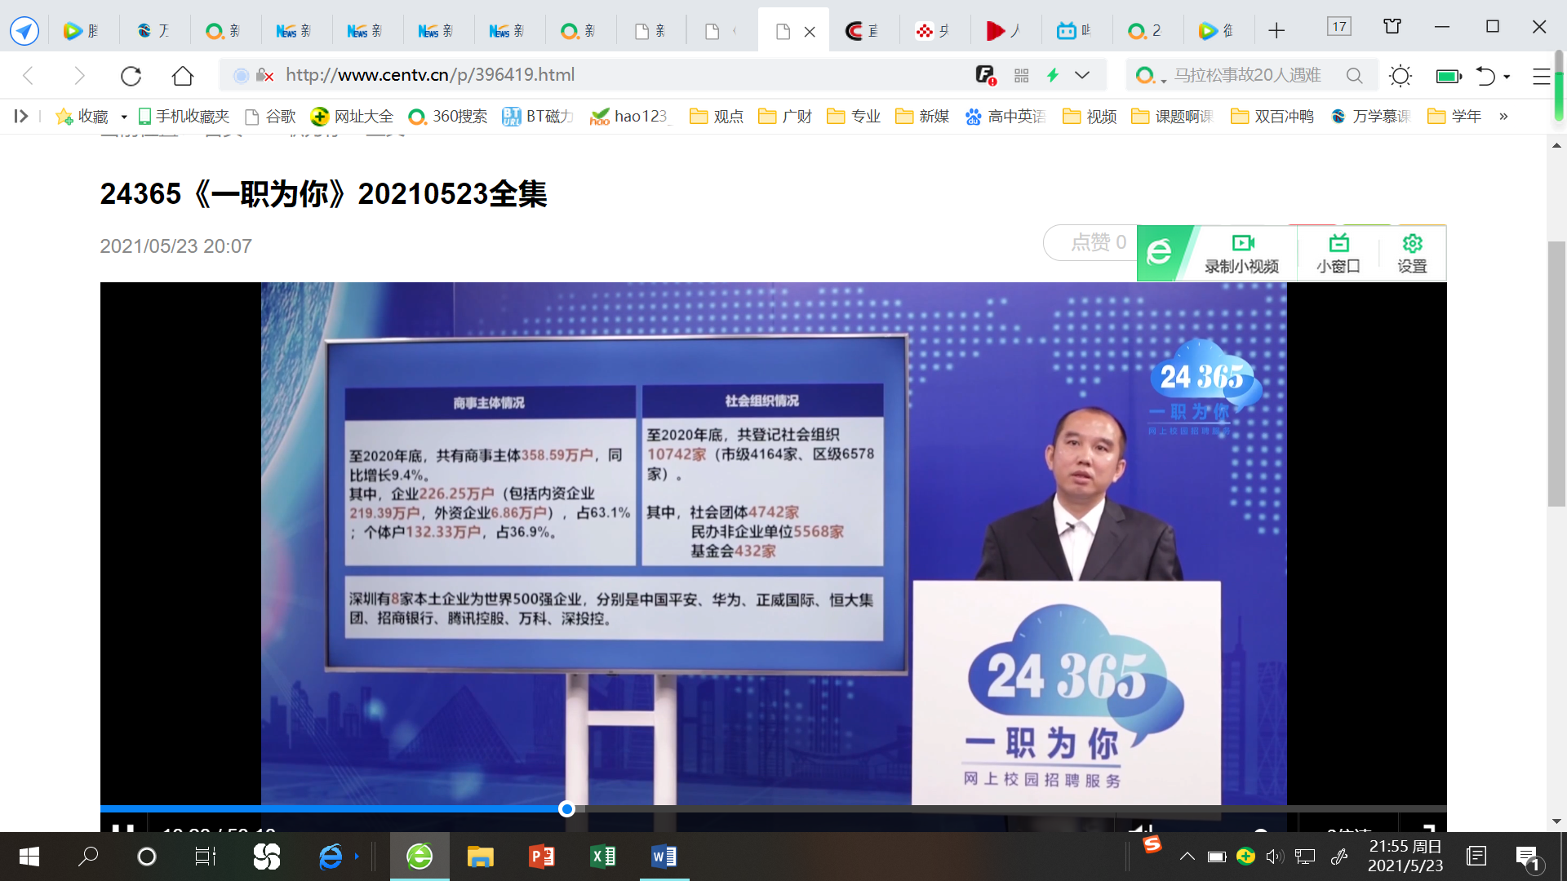Toggle the brightness/night mode sun icon
This screenshot has width=1567, height=881.
1401,76
